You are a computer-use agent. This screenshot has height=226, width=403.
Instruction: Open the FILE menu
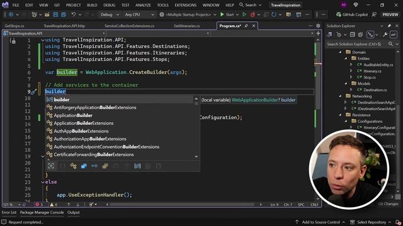16,5
